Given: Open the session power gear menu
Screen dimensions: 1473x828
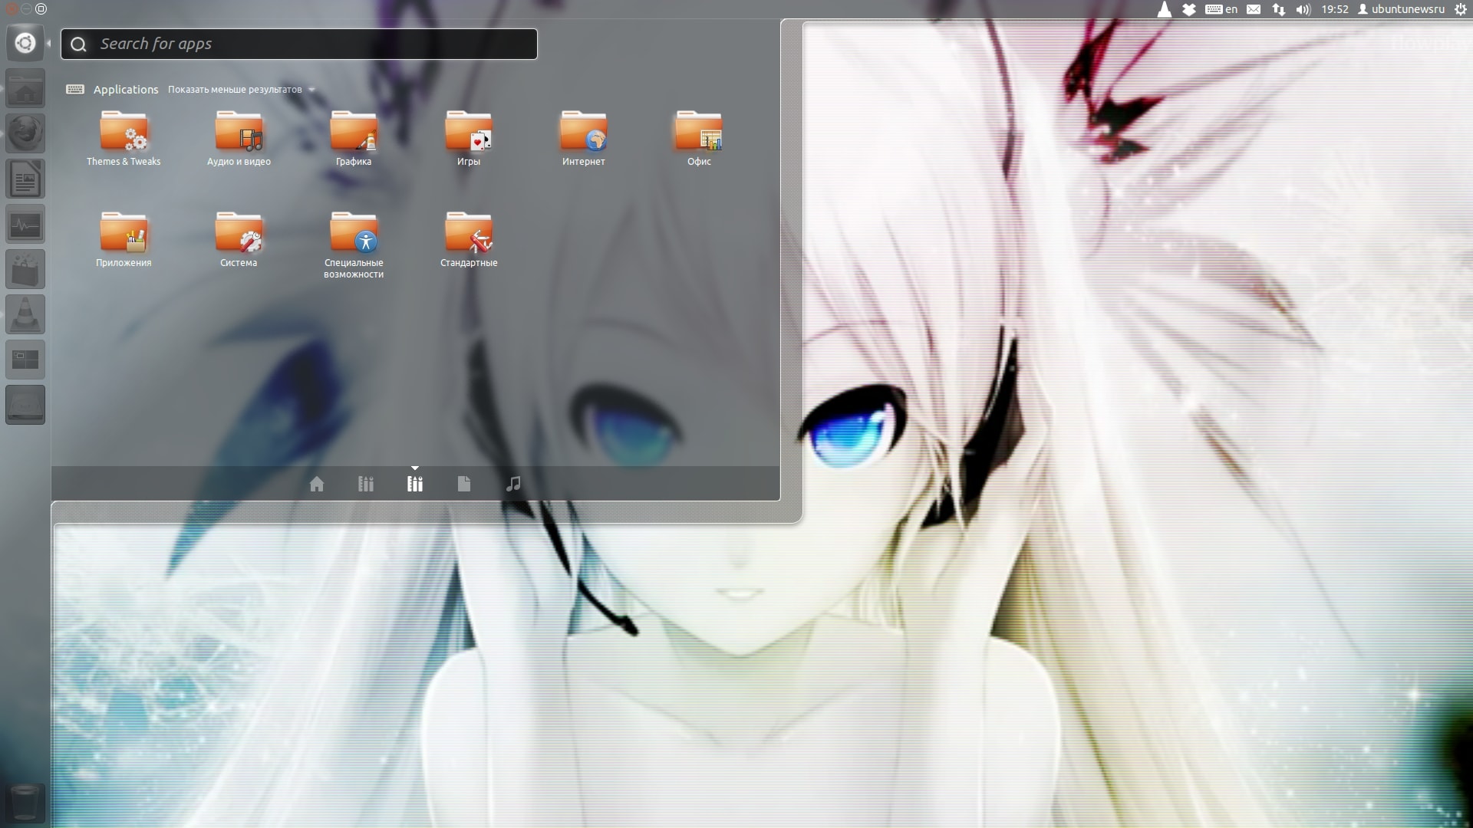Looking at the screenshot, I should tap(1461, 9).
